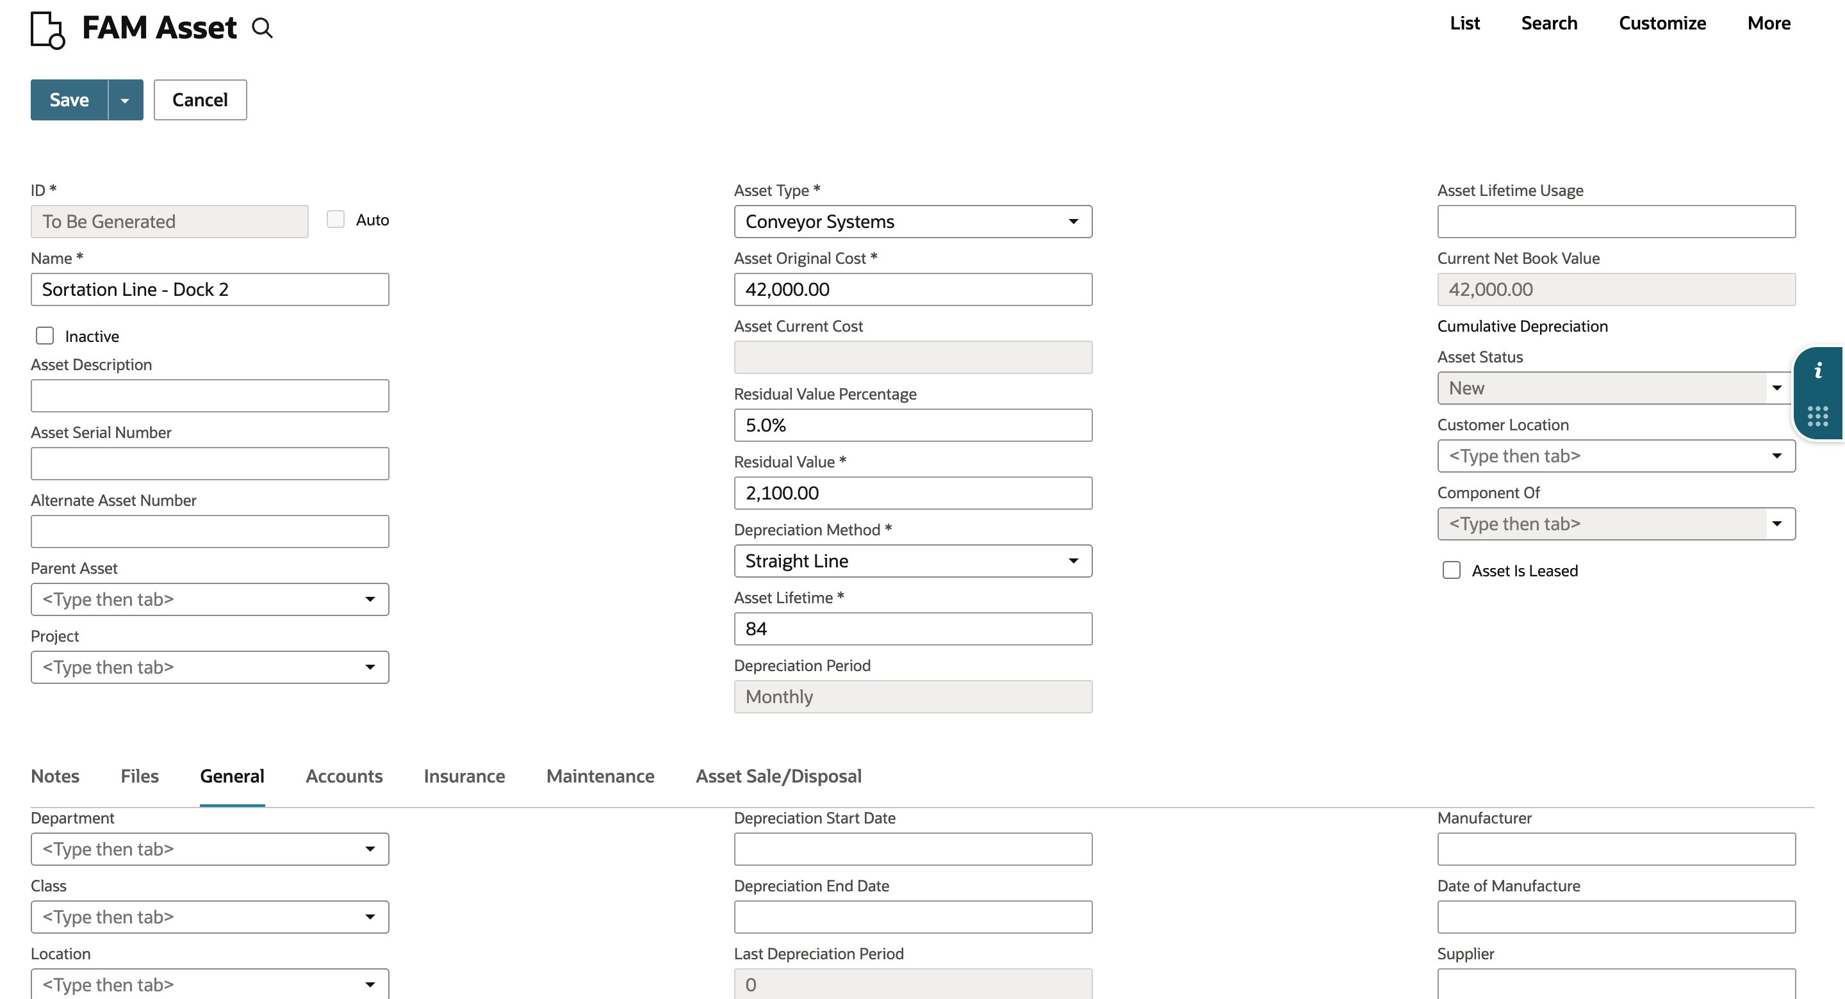Switch to the Insurance tab
This screenshot has height=999, width=1845.
[464, 776]
